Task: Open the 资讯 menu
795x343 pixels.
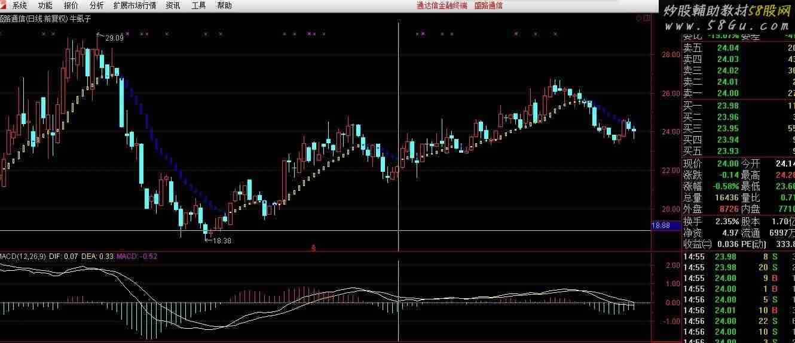Action: tap(173, 5)
